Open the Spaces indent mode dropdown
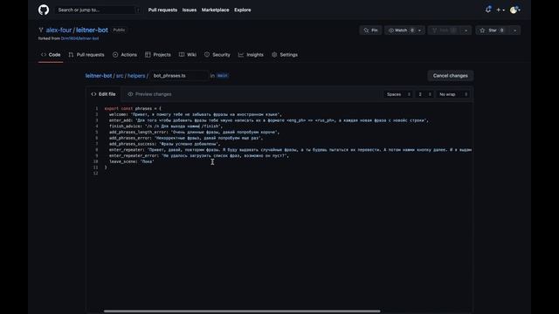This screenshot has width=559, height=314. coord(398,94)
